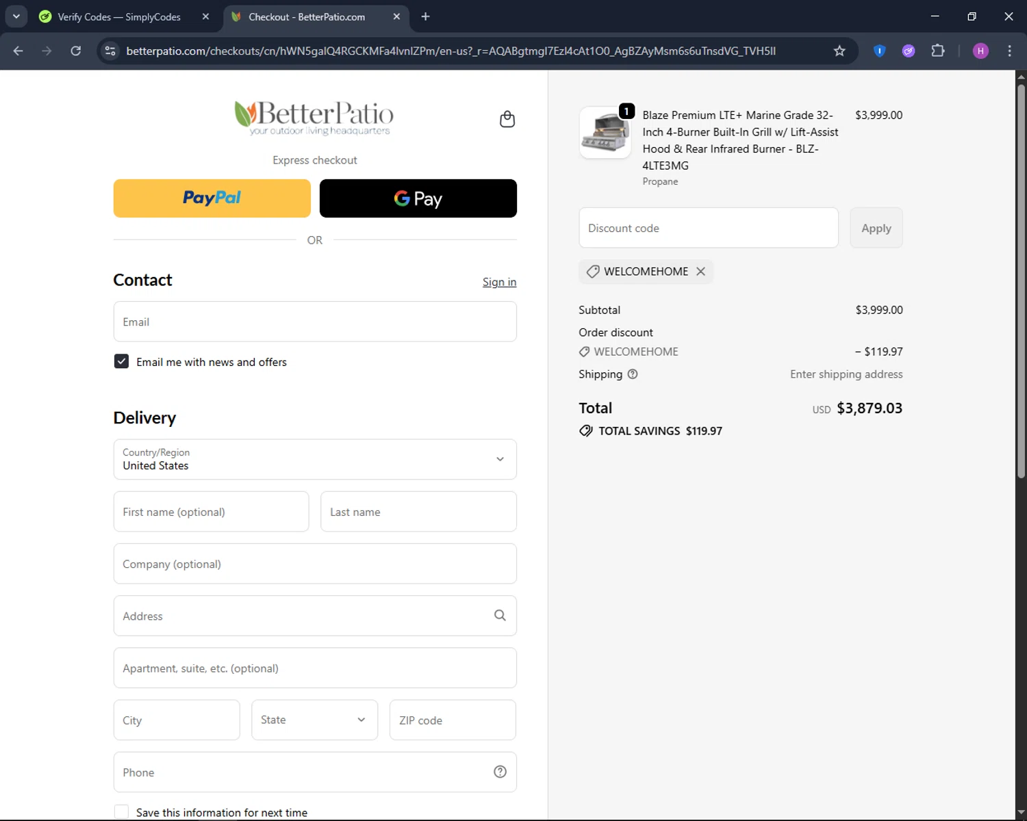This screenshot has width=1027, height=821.
Task: Click the scrollbar down arrow
Action: coord(1021,813)
